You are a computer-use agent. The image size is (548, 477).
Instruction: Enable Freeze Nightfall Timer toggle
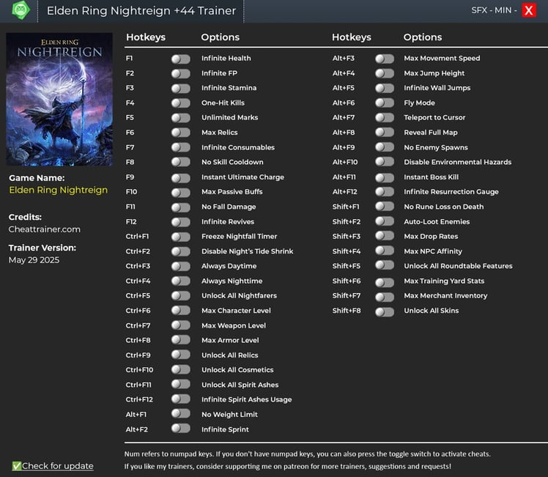coord(181,237)
